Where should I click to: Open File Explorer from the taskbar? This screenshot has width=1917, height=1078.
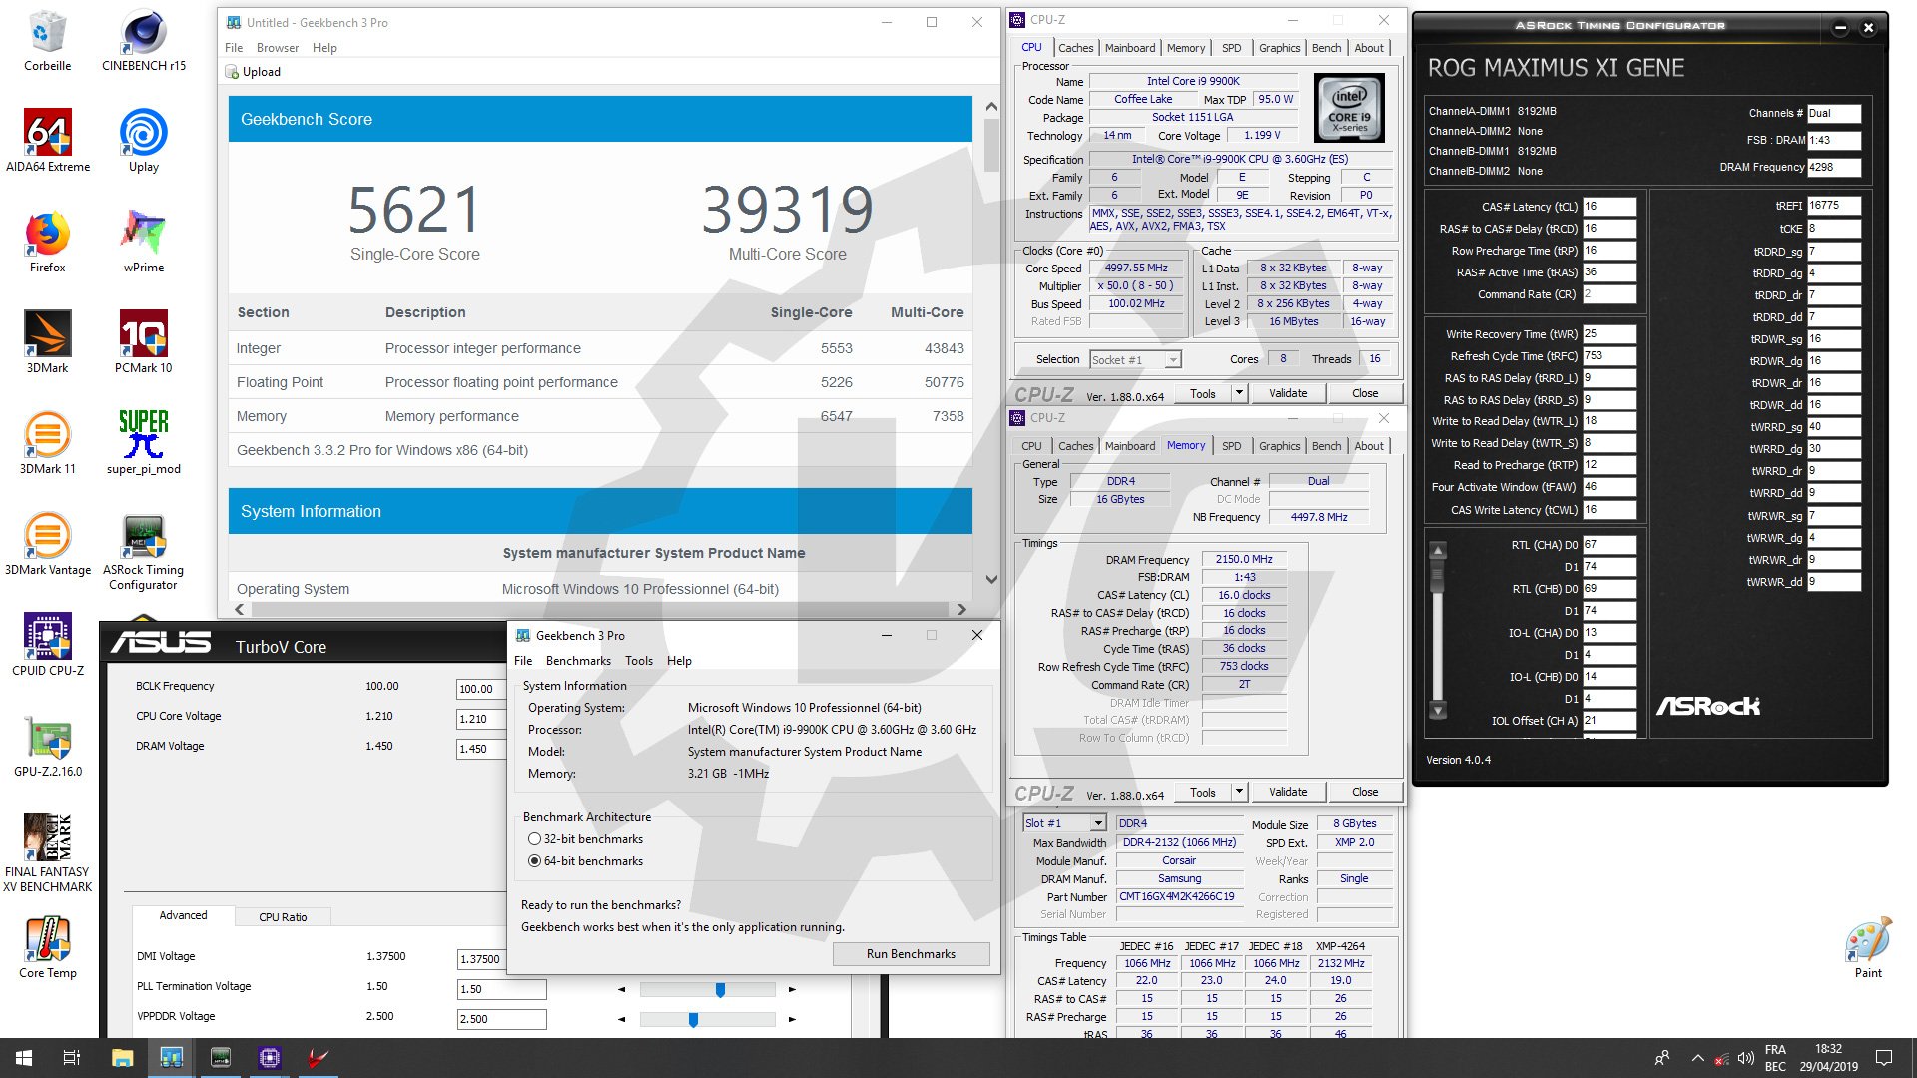click(x=122, y=1058)
